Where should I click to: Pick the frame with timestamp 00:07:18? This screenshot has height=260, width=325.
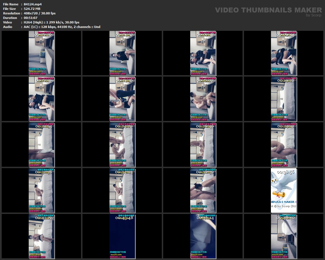[203, 53]
